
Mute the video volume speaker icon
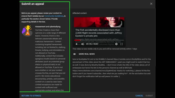coord(83,44)
